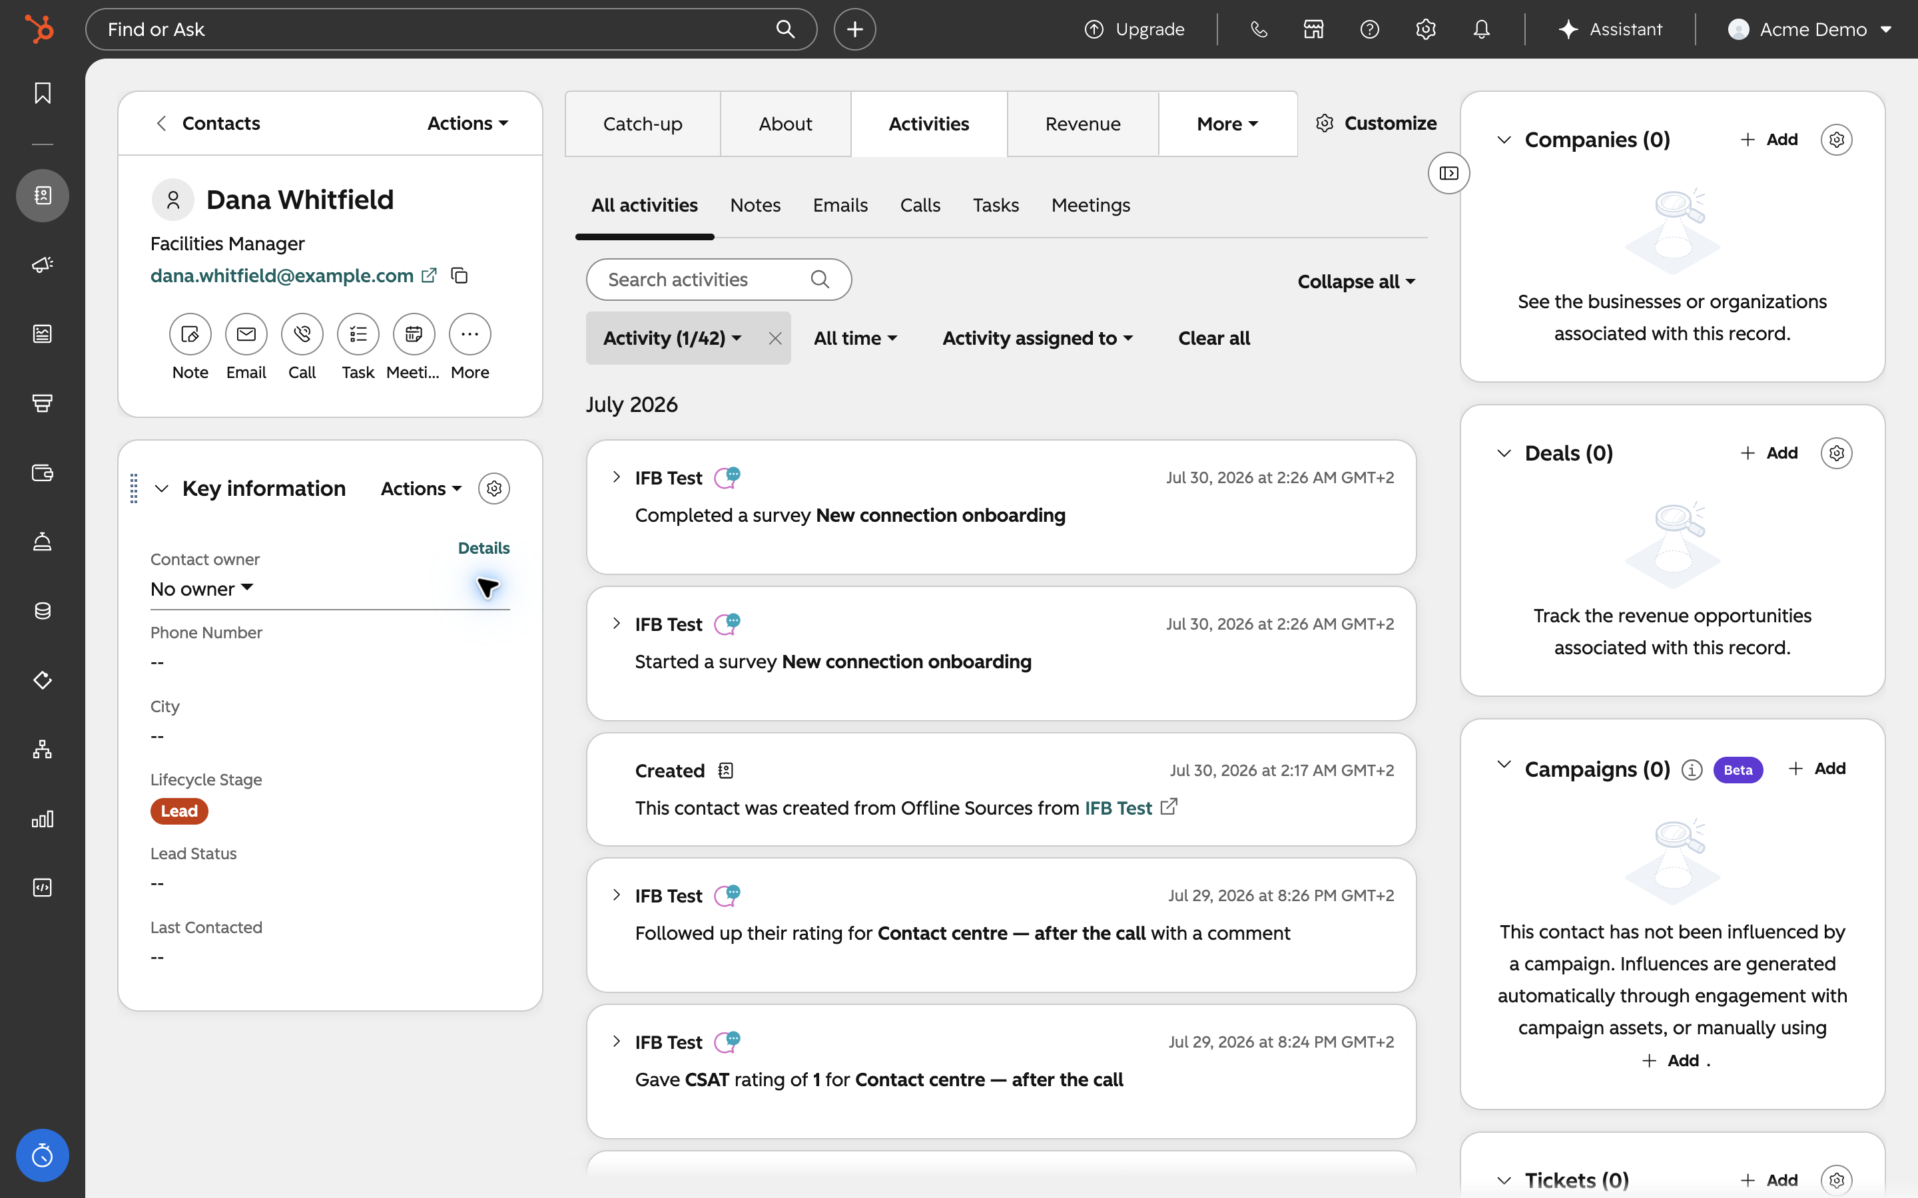Screen dimensions: 1918x1198
Task: Open the More tab menu
Action: (1227, 124)
